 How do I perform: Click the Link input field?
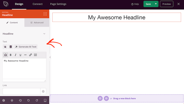(x=21, y=92)
